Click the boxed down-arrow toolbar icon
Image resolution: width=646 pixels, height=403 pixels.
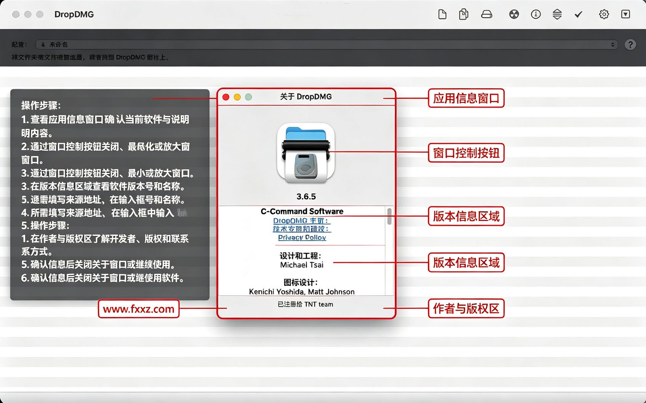click(625, 14)
